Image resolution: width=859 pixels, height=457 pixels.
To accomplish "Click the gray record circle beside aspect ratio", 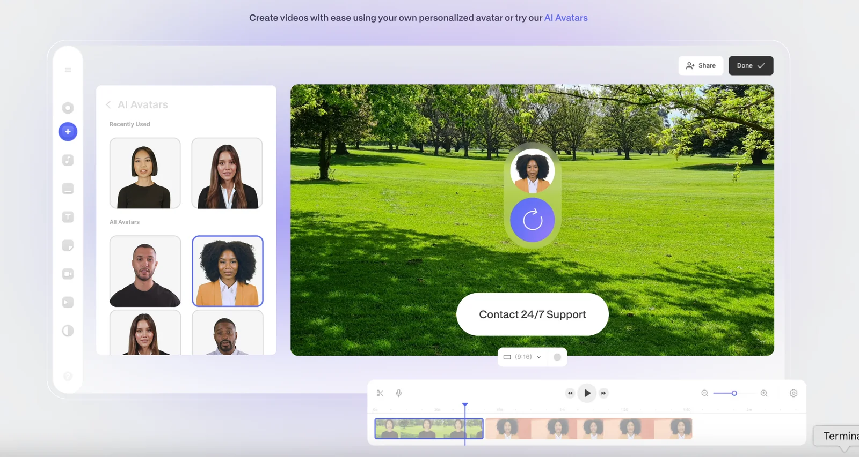I will coord(557,357).
